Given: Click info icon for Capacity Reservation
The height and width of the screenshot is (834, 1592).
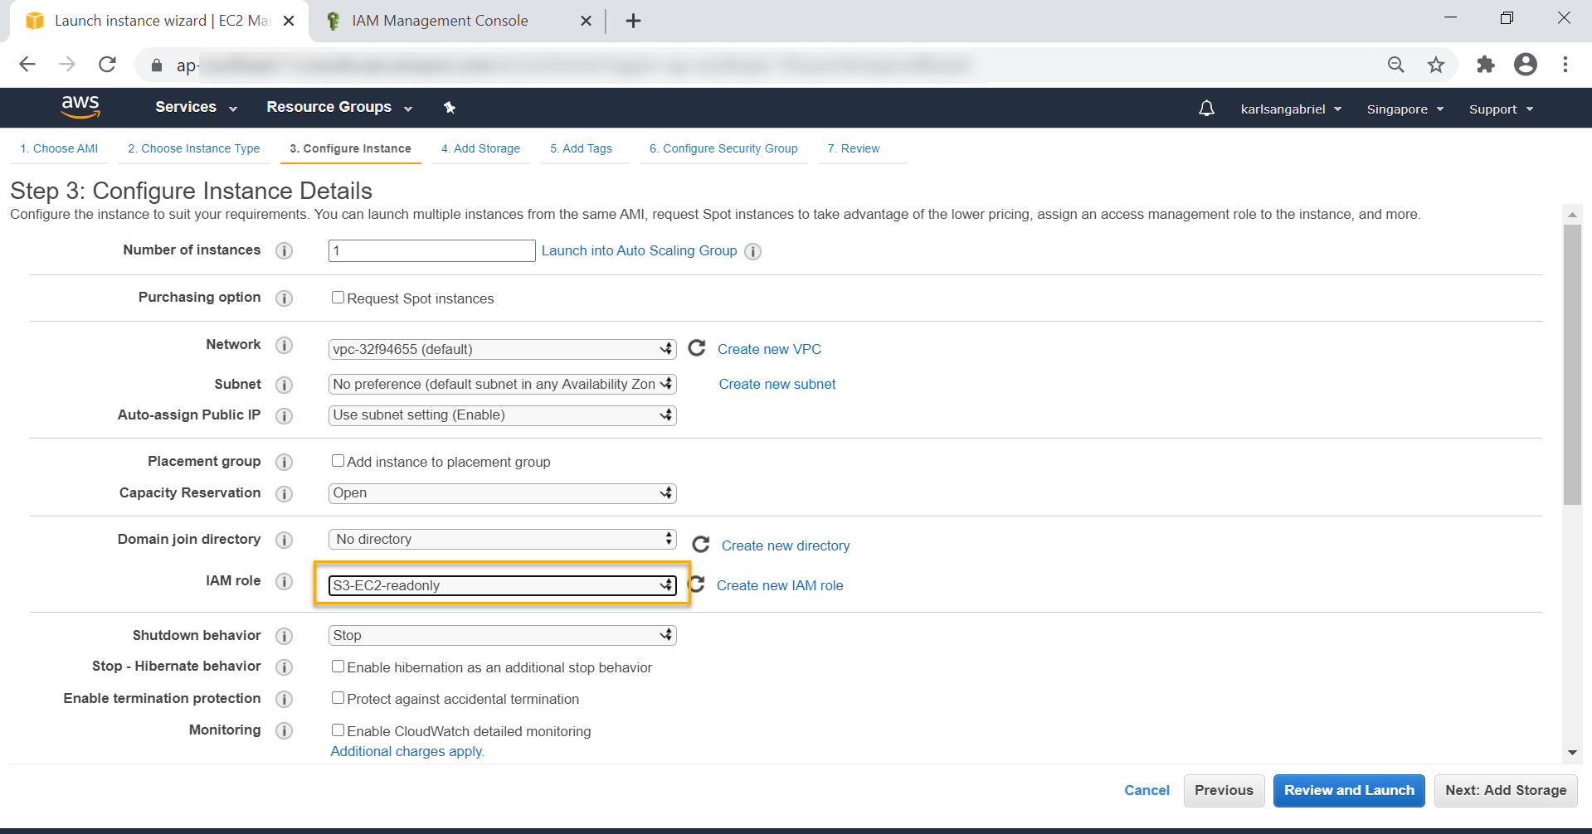Looking at the screenshot, I should tap(284, 493).
